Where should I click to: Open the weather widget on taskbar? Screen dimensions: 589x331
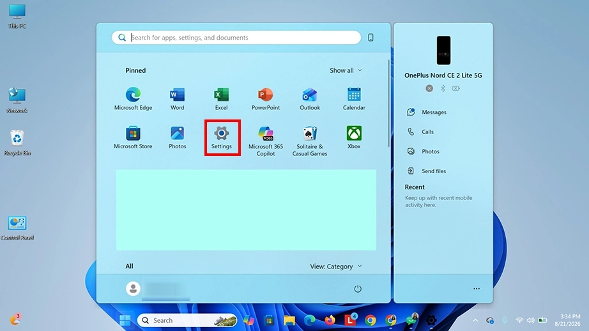pyautogui.click(x=15, y=319)
